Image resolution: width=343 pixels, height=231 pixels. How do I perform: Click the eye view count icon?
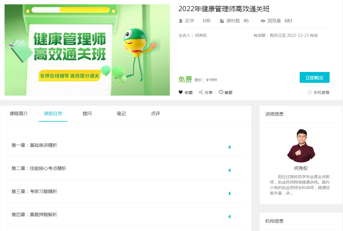point(263,21)
